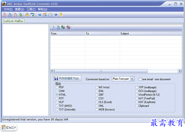186x132 pixels.
Task: Click the paste options clipboard icon
Action: tap(4, 127)
